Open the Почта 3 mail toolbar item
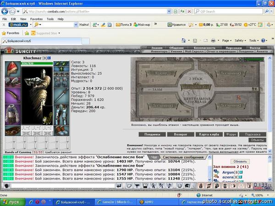 (124, 25)
